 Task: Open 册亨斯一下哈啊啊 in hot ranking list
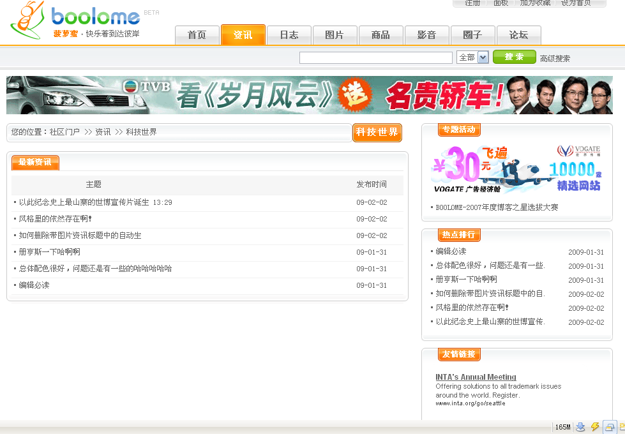click(x=467, y=280)
